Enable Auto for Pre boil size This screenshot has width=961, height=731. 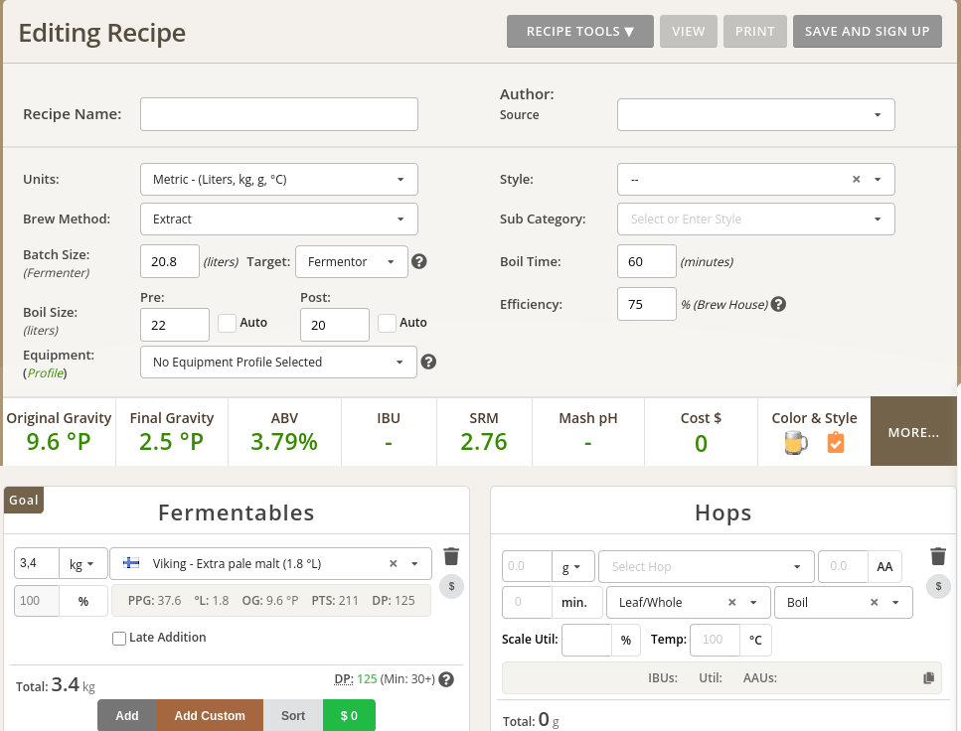(227, 323)
